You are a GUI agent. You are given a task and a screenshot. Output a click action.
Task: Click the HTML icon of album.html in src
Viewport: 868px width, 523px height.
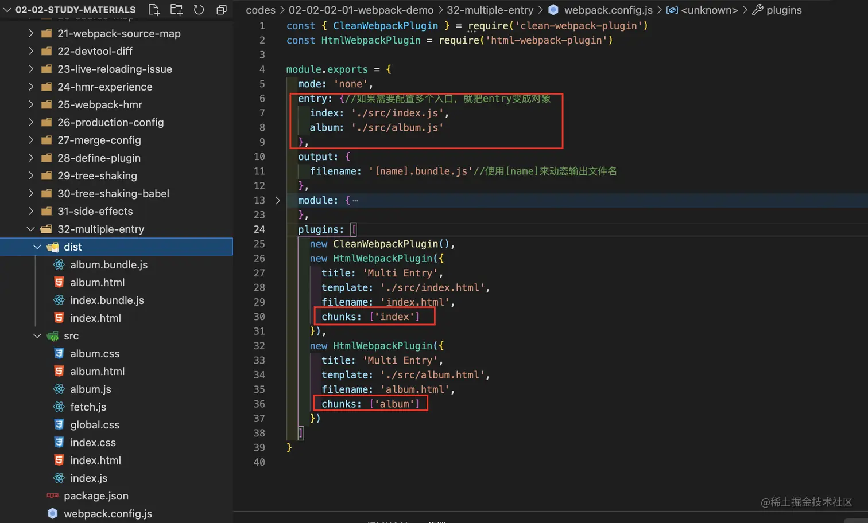[59, 371]
